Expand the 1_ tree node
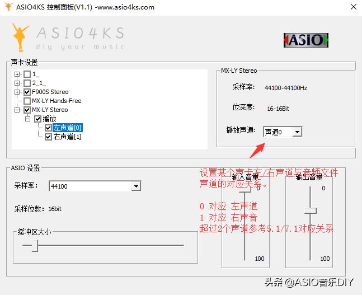Image resolution: width=362 pixels, height=295 pixels. click(x=17, y=74)
